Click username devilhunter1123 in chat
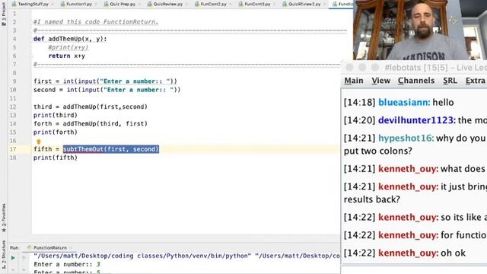487x274 pixels. (x=417, y=120)
